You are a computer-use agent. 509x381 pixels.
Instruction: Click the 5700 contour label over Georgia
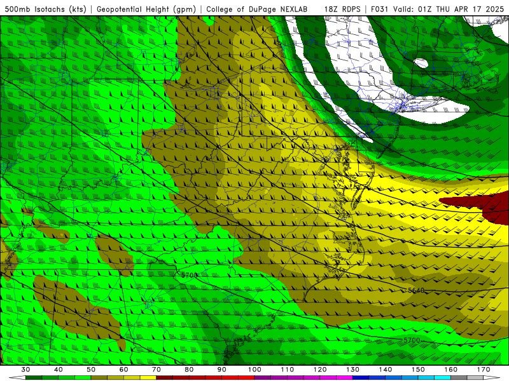click(189, 275)
